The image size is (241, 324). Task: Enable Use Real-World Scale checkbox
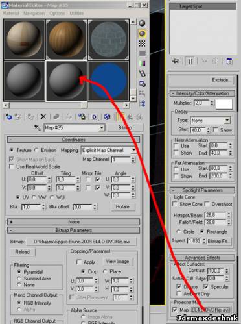pyautogui.click(x=12, y=167)
